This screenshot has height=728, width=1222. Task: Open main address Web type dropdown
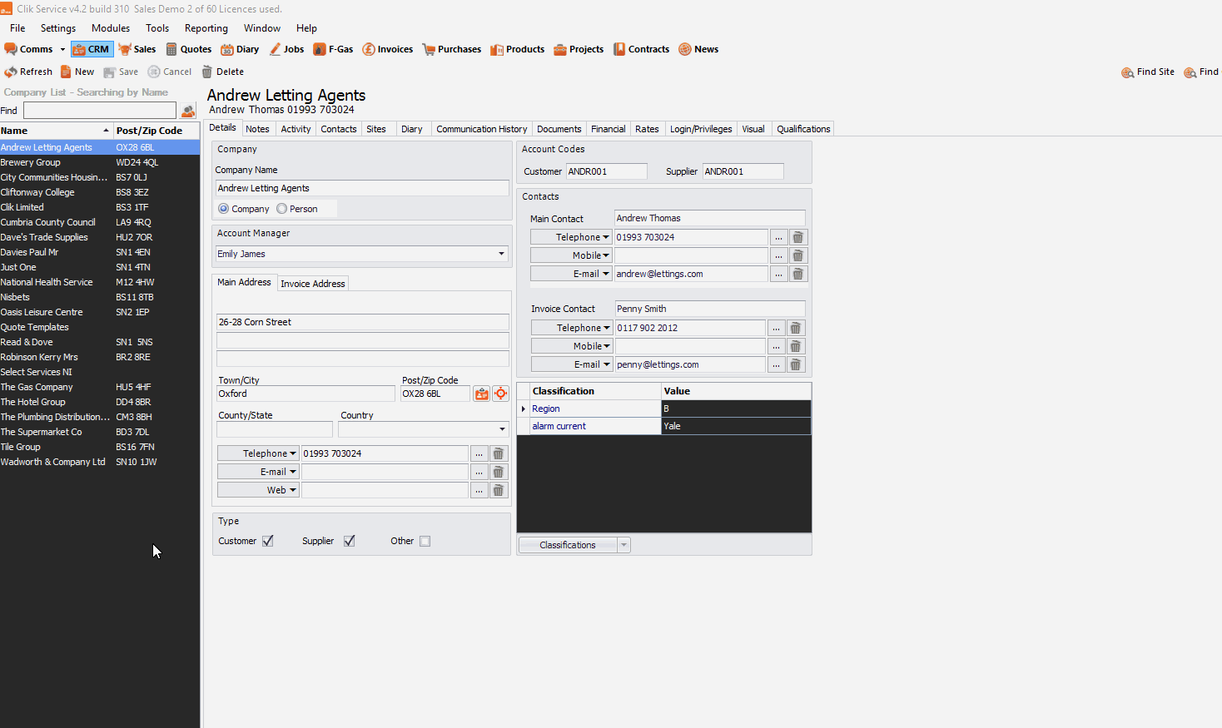pos(258,490)
